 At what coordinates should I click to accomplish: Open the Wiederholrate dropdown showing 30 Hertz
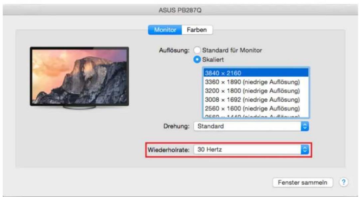click(251, 150)
